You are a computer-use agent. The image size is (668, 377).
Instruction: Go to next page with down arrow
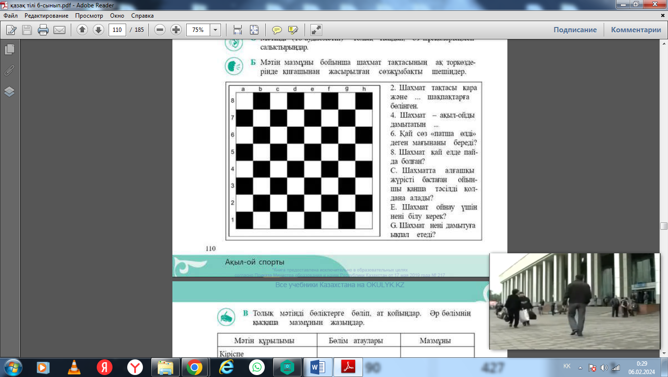pyautogui.click(x=98, y=30)
